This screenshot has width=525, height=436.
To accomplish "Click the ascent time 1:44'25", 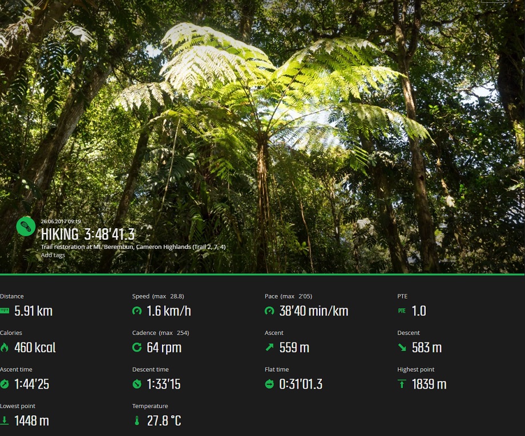I will point(32,384).
